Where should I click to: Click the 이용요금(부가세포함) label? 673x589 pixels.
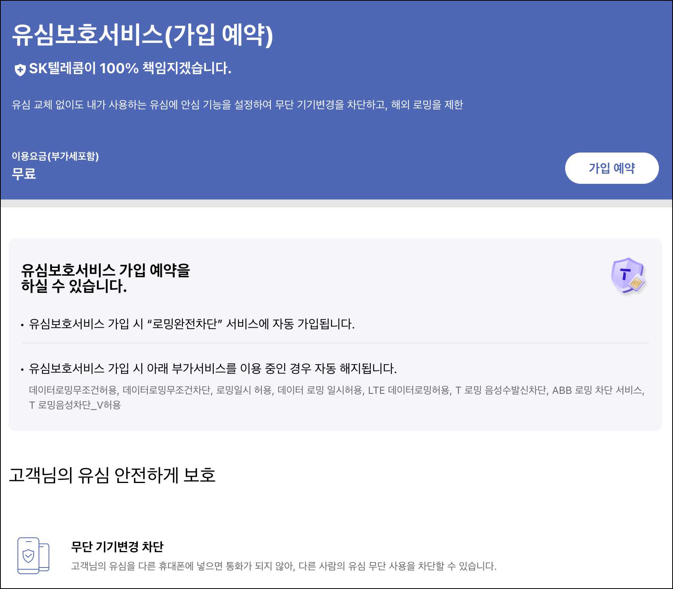[x=55, y=156]
